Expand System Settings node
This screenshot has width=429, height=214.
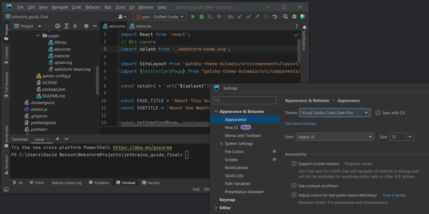[221, 143]
